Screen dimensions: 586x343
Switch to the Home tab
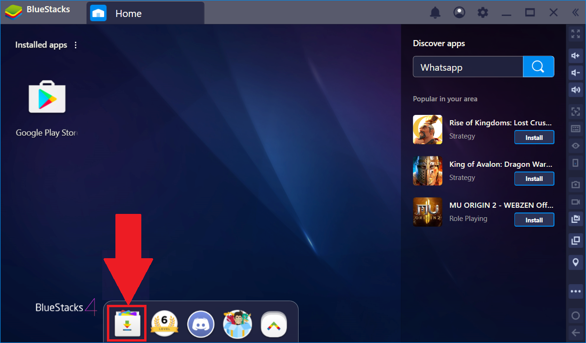pos(146,13)
